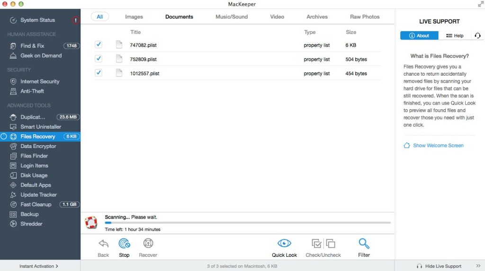485x271 pixels.
Task: Sort by Type column header
Action: [x=310, y=32]
